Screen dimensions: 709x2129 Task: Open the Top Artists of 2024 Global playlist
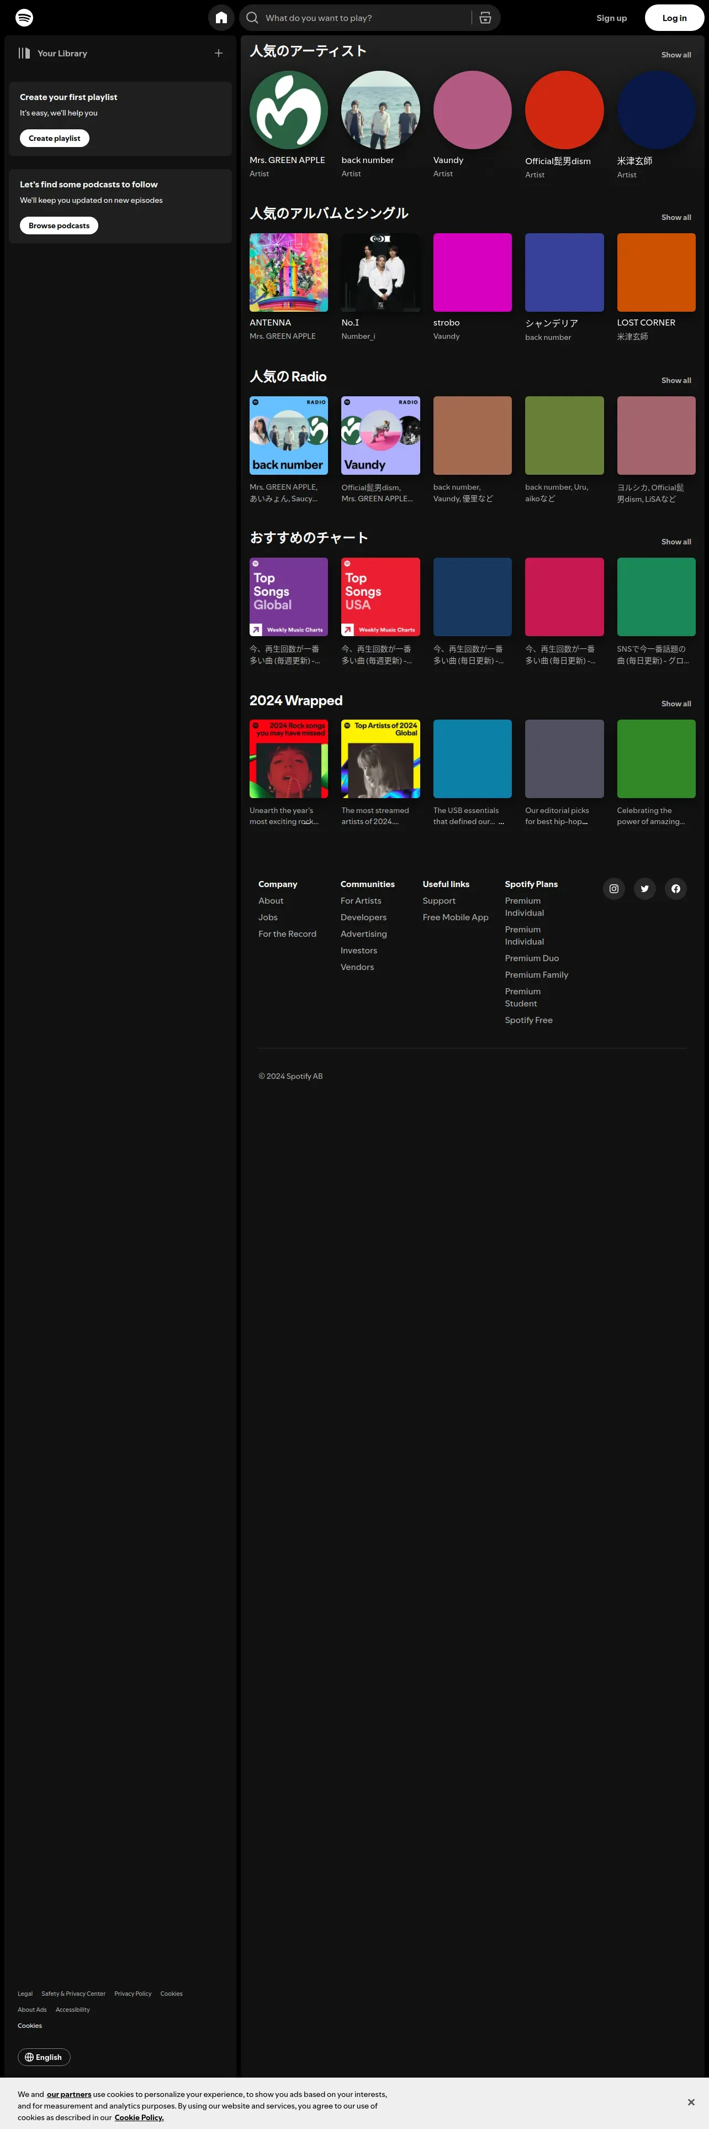pyautogui.click(x=380, y=759)
